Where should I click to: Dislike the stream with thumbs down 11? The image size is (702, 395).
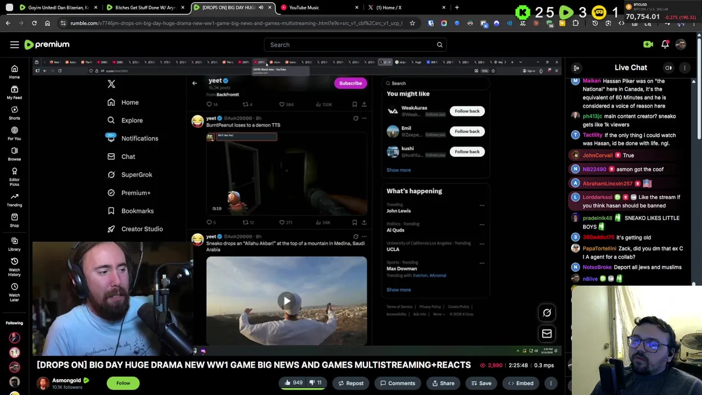coord(316,383)
